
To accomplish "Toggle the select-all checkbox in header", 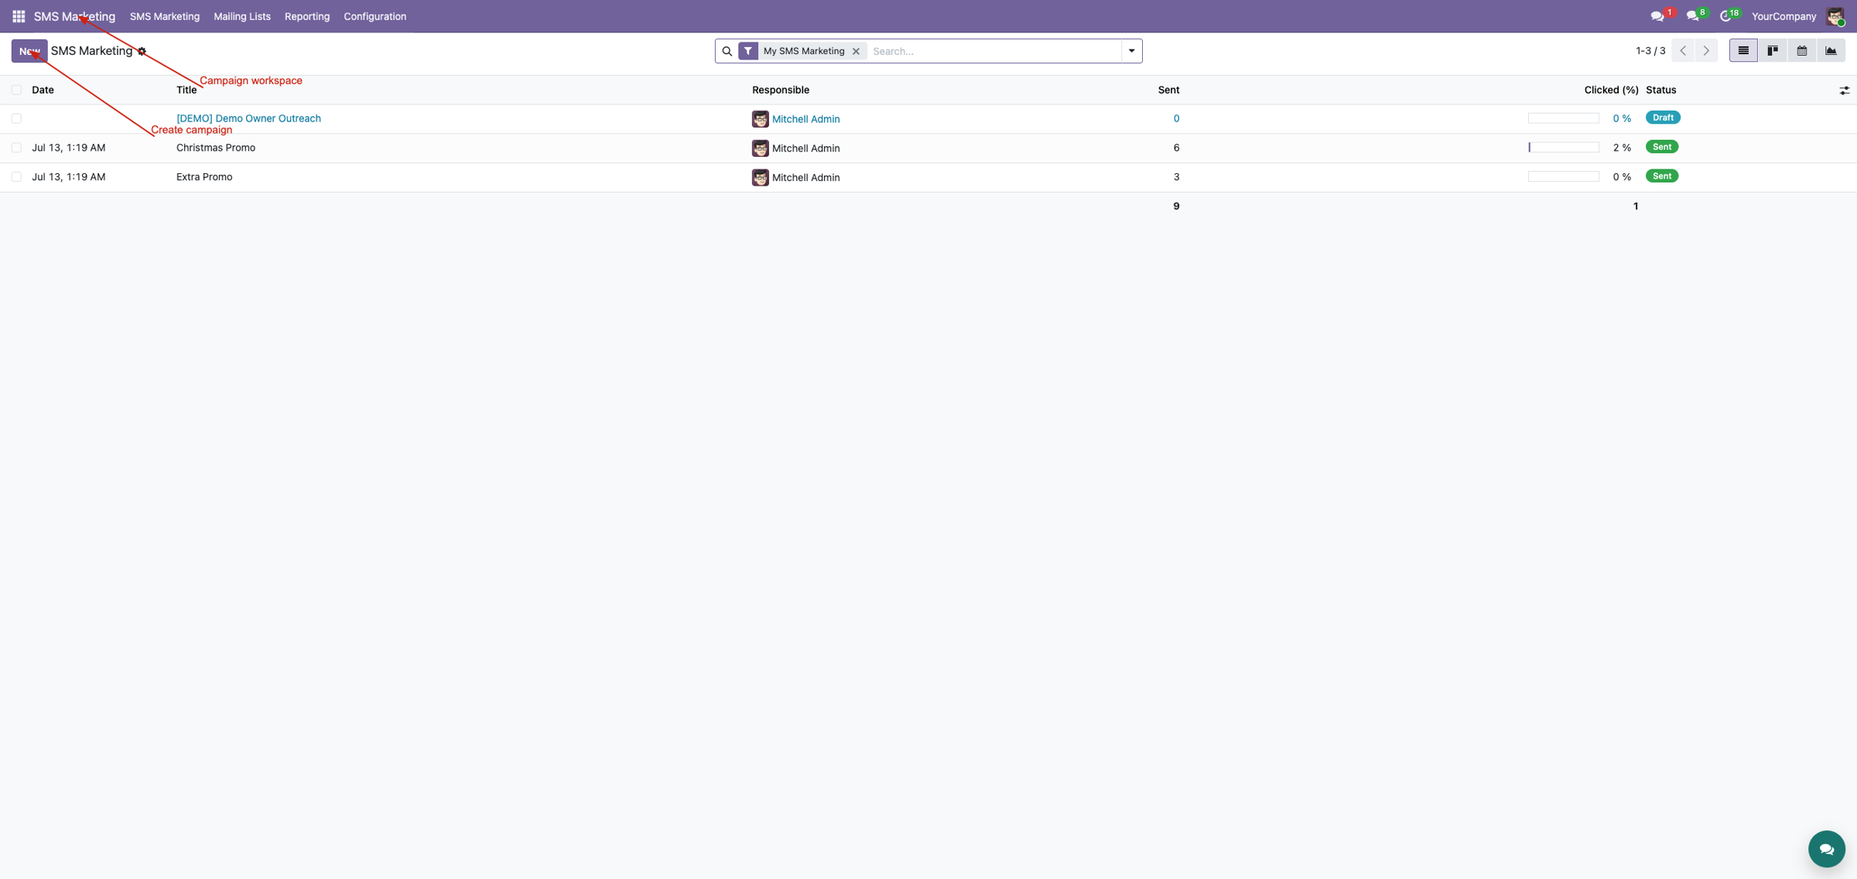I will coord(16,90).
